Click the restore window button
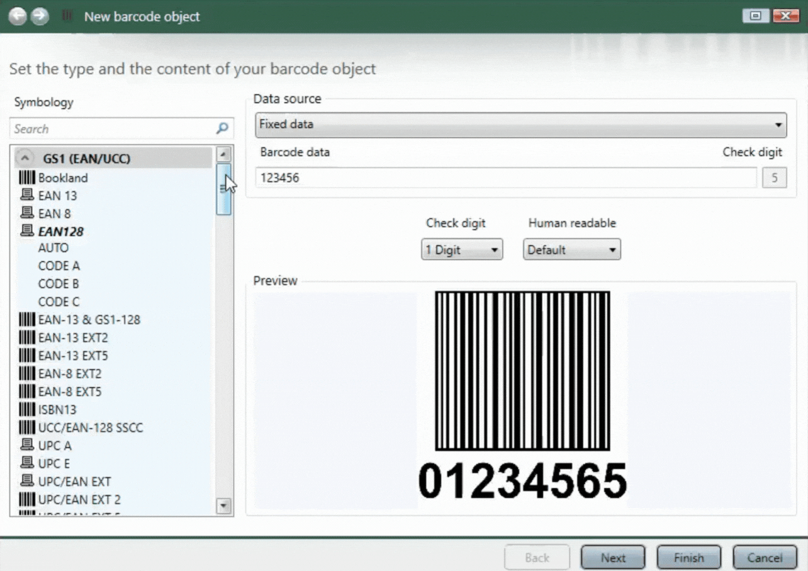The image size is (808, 571). (x=756, y=16)
